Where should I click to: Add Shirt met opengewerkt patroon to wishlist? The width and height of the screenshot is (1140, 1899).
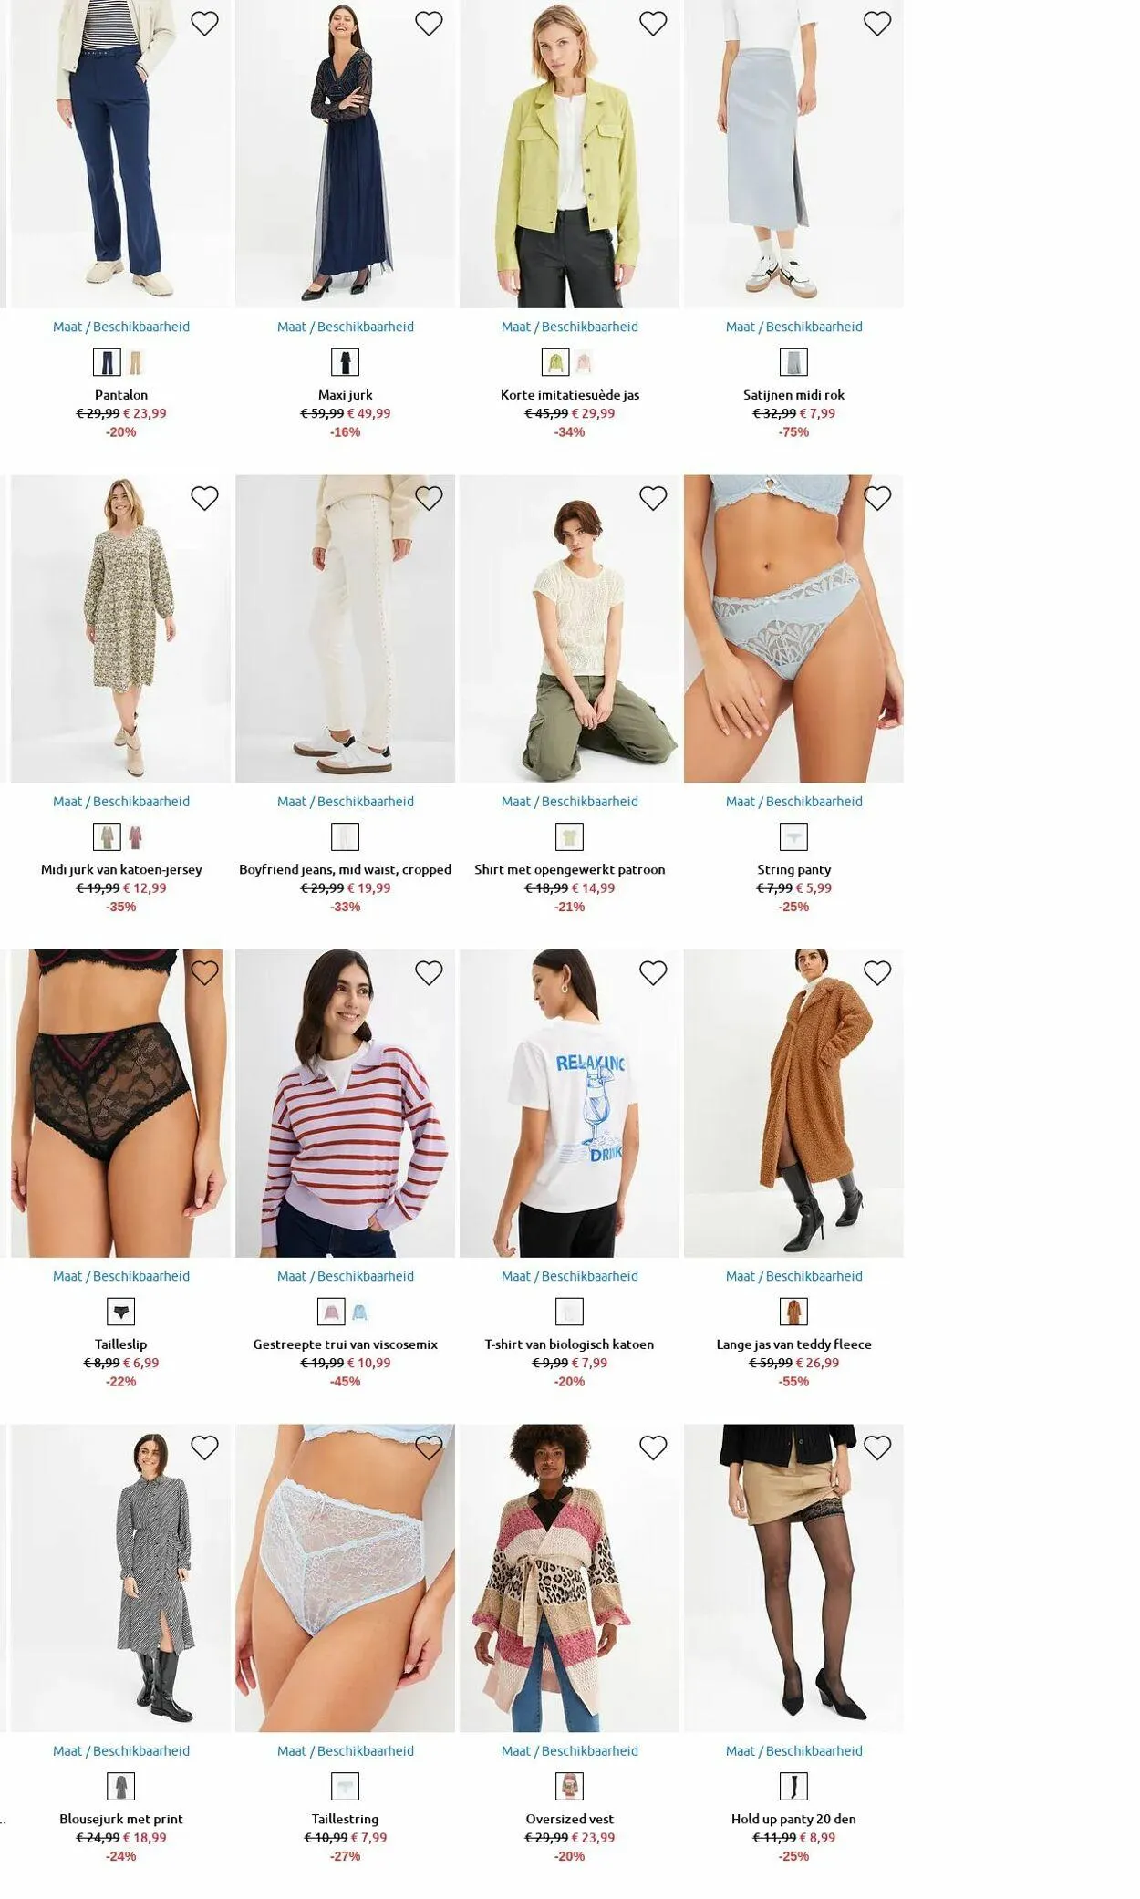[653, 498]
